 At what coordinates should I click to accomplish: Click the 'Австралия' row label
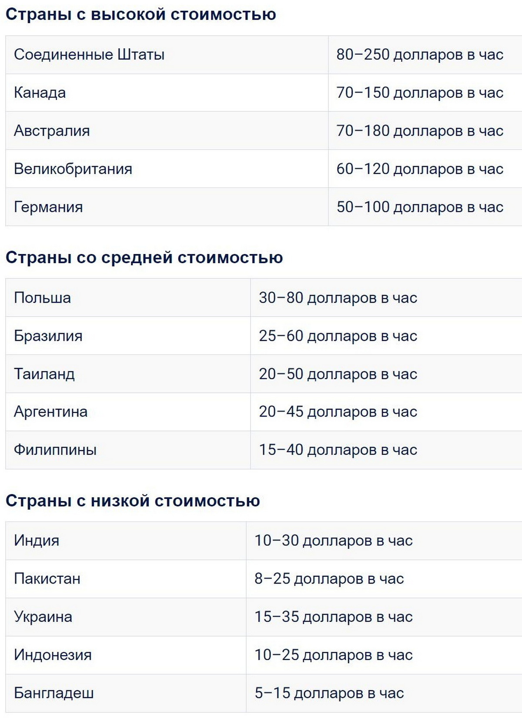point(52,131)
